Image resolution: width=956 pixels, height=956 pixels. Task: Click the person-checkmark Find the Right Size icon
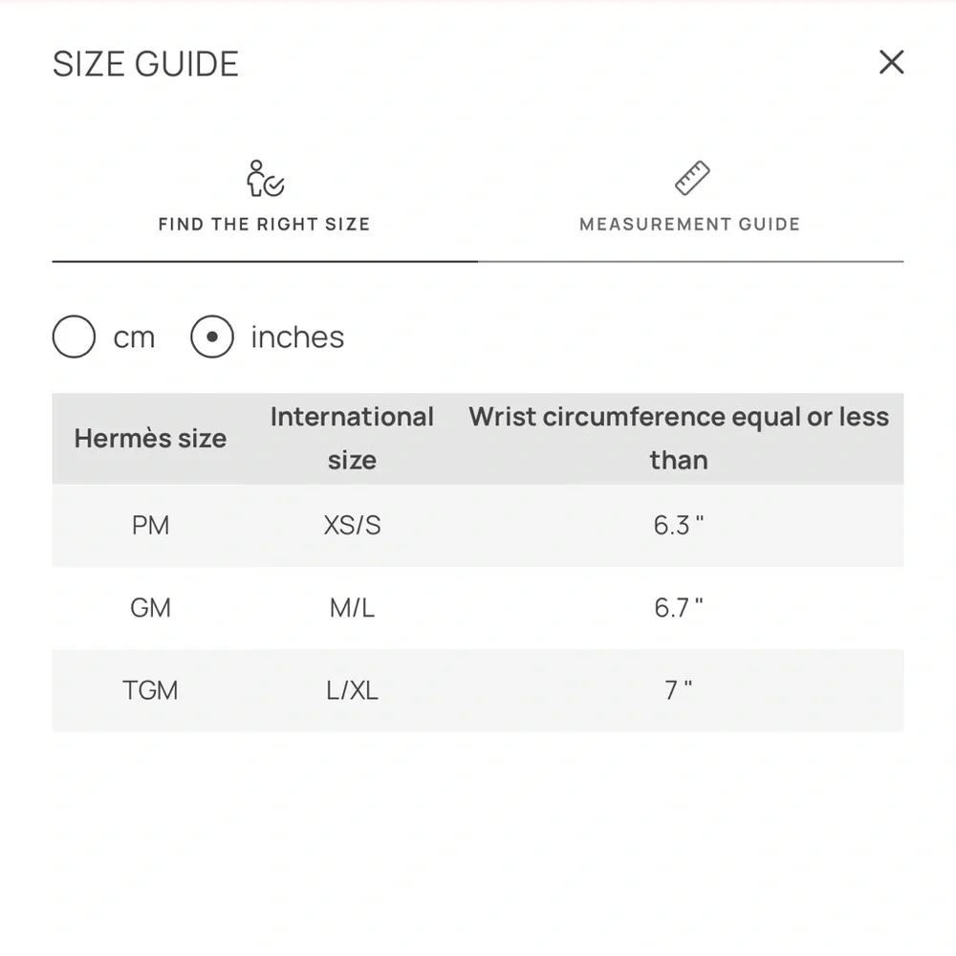pyautogui.click(x=264, y=179)
